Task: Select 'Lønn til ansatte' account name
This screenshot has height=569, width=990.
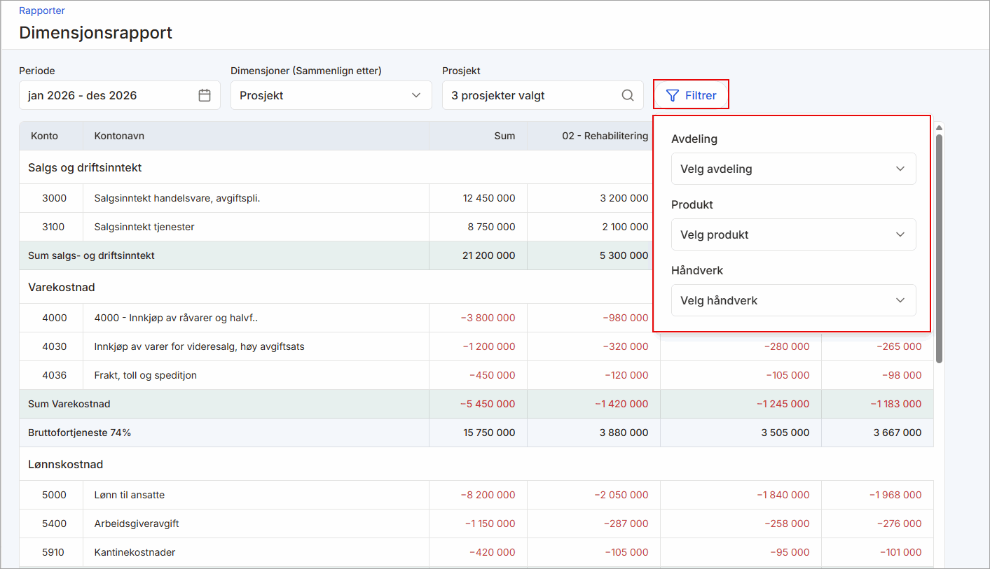Action: pyautogui.click(x=130, y=495)
